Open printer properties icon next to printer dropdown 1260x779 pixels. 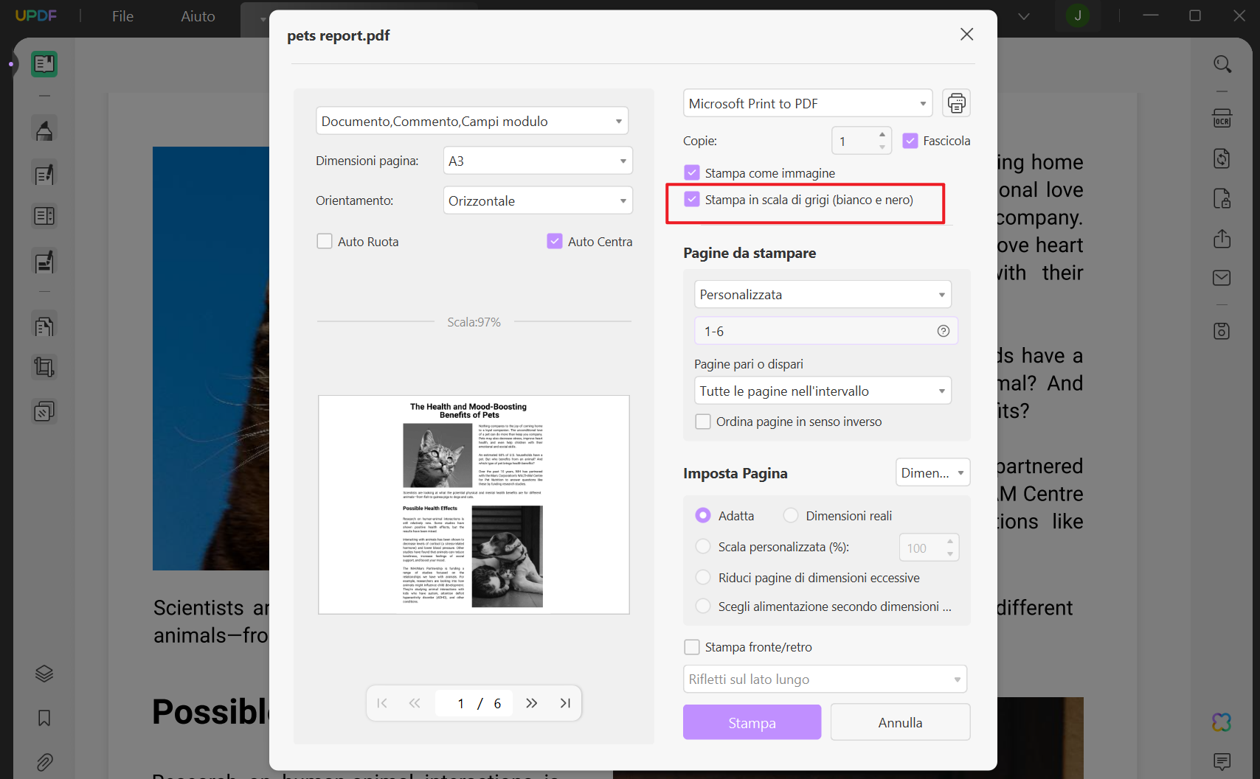(956, 103)
